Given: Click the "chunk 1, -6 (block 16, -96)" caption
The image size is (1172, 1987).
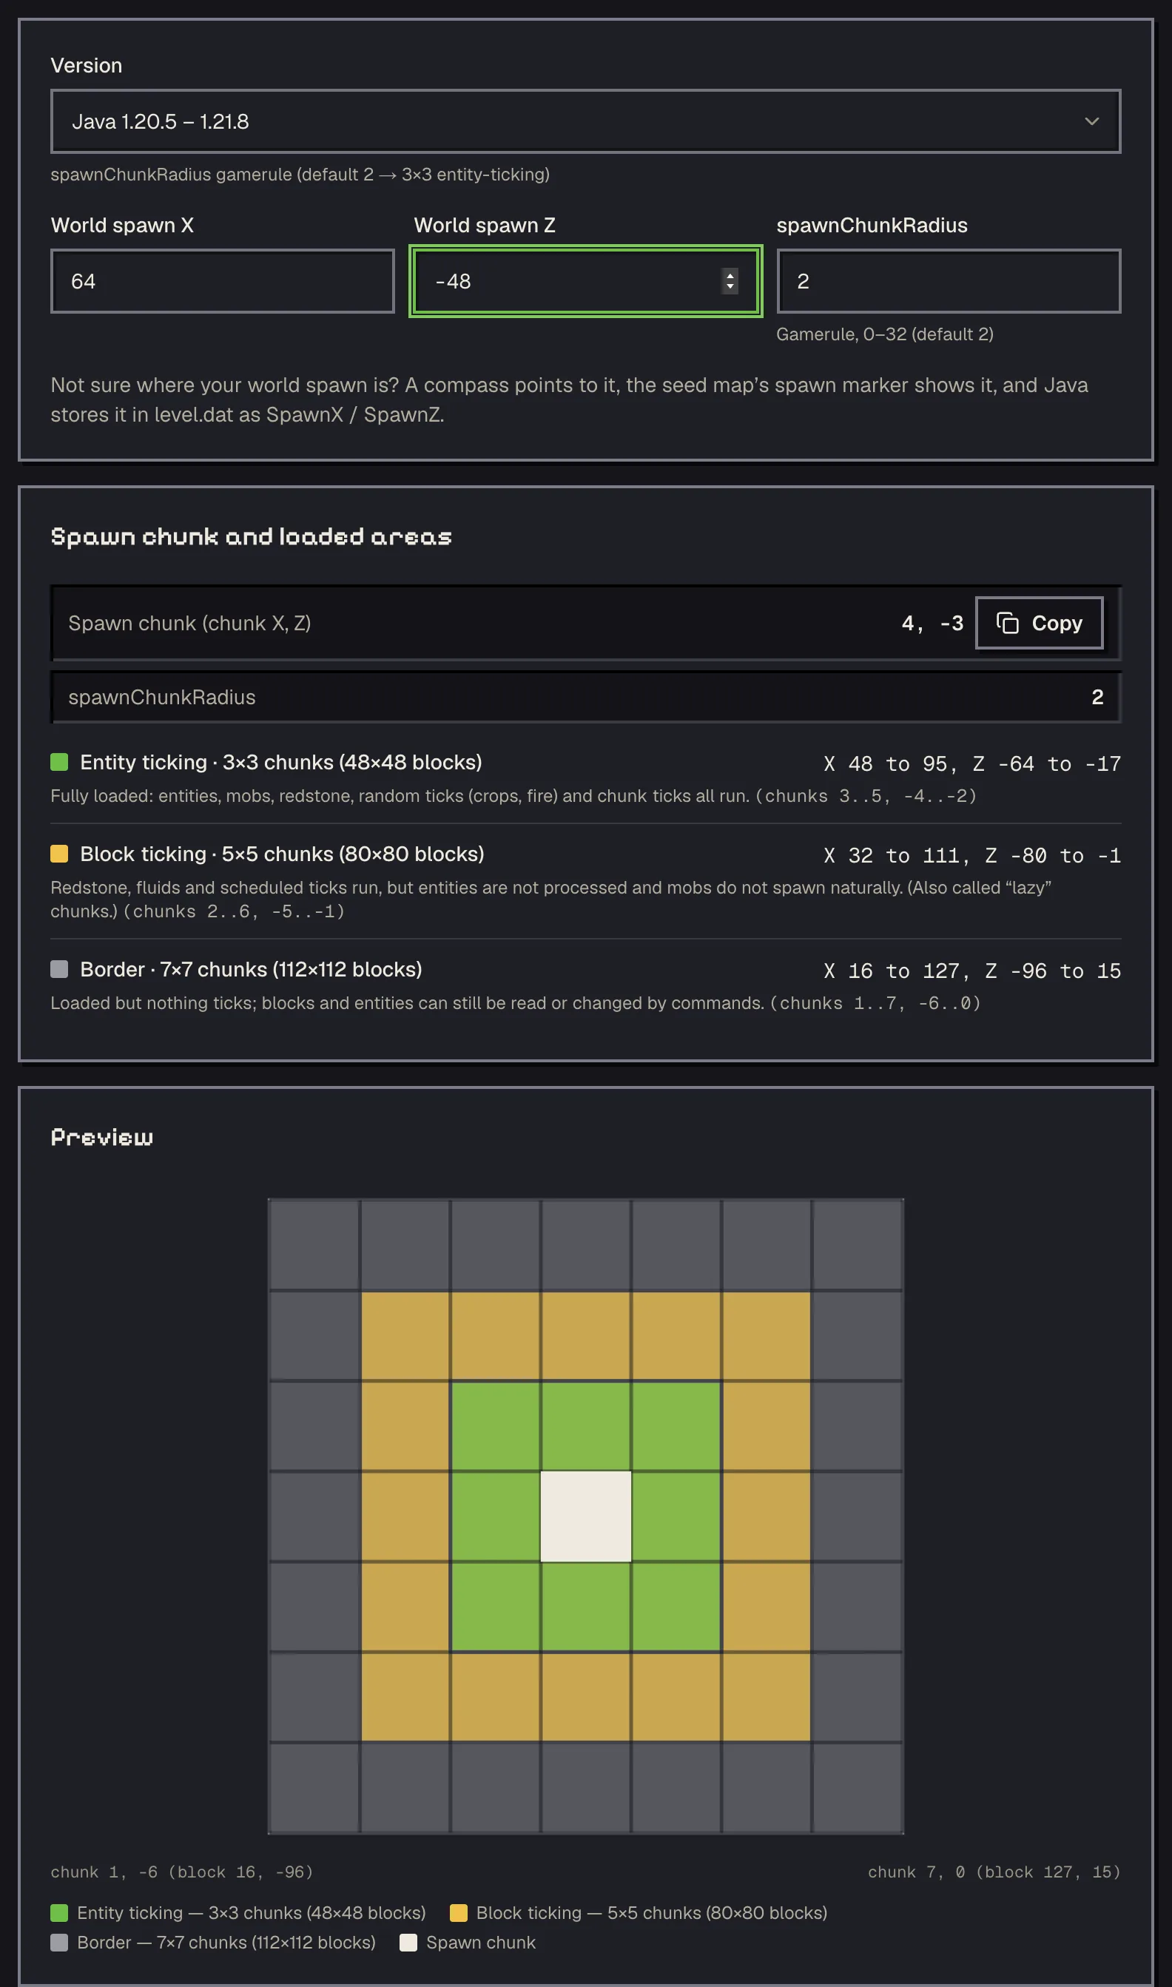Looking at the screenshot, I should tap(181, 1872).
